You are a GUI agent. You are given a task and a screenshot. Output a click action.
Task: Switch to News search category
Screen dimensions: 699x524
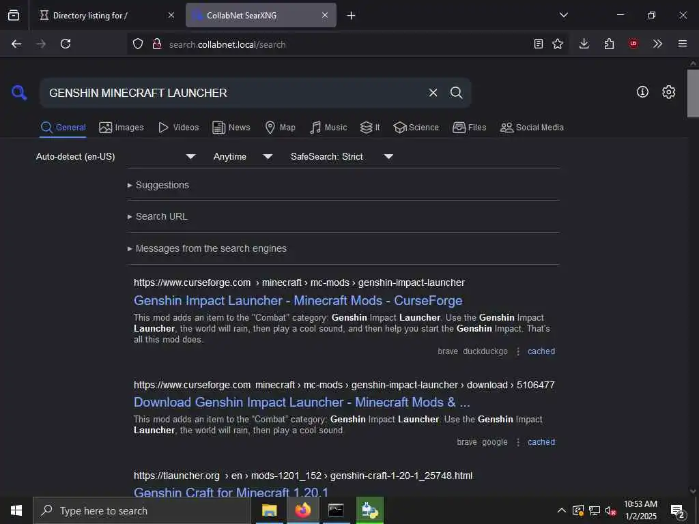coord(231,128)
